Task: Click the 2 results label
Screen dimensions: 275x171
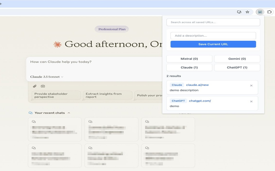Action: point(174,76)
